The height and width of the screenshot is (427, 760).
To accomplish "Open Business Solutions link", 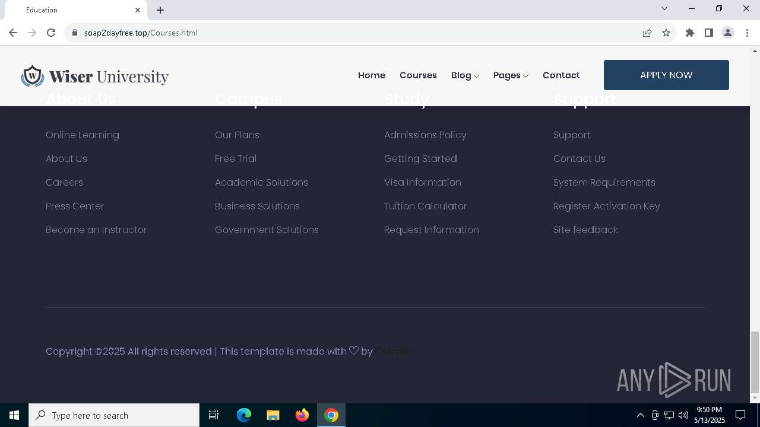I will pyautogui.click(x=257, y=206).
